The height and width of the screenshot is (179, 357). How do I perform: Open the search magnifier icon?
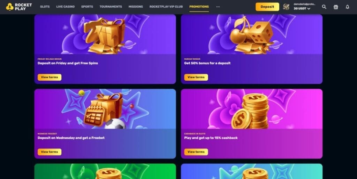[x=324, y=7]
